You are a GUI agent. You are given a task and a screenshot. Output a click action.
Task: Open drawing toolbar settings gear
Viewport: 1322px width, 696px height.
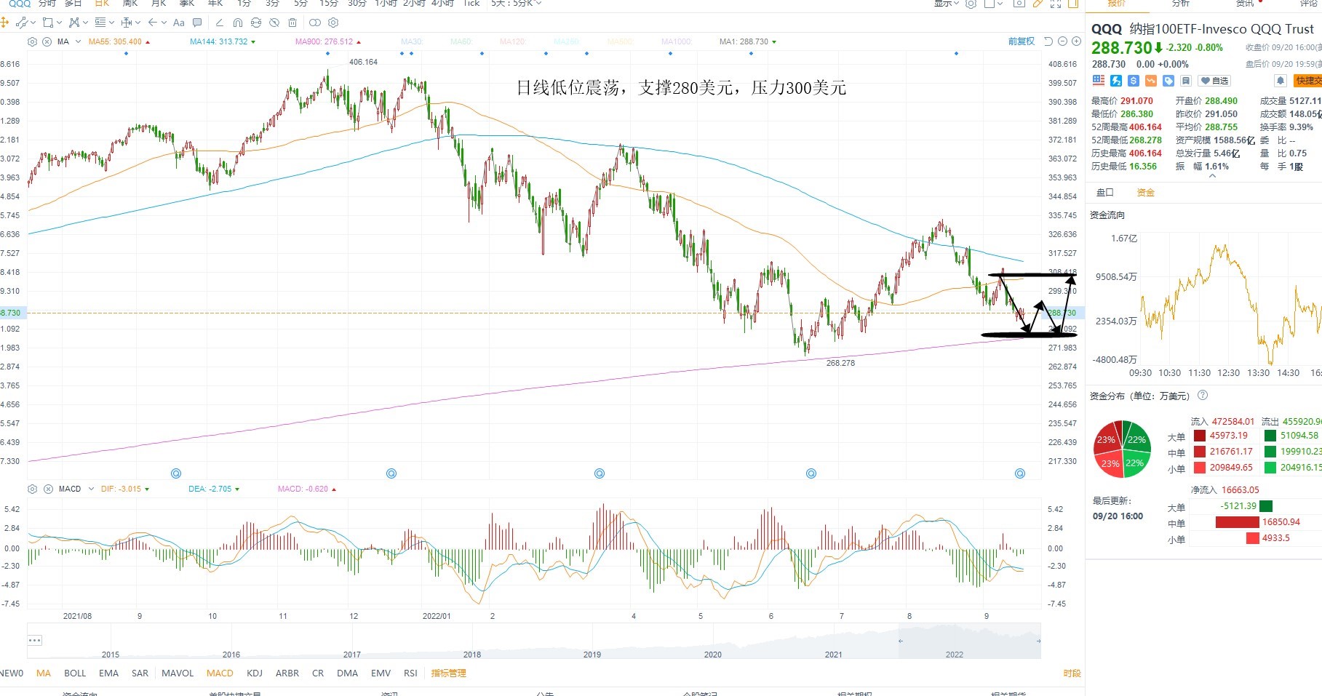[x=333, y=23]
